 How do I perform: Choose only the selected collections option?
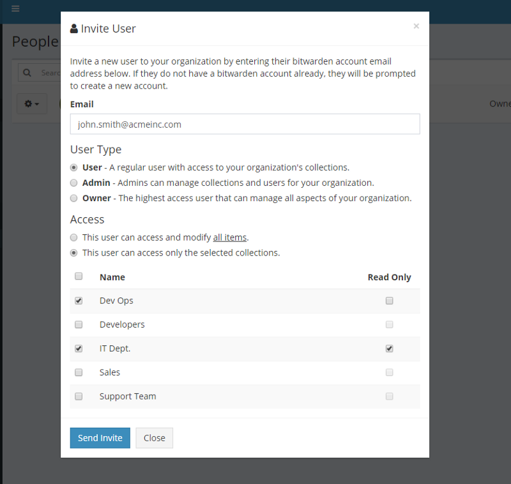pyautogui.click(x=74, y=253)
